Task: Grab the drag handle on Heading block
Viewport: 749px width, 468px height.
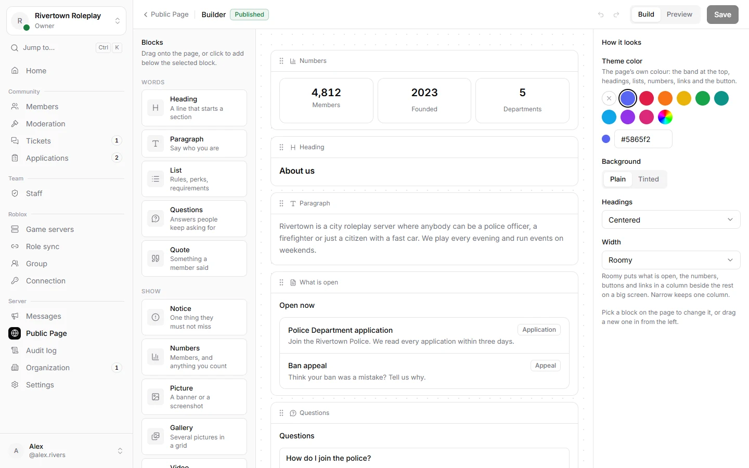Action: coord(281,147)
